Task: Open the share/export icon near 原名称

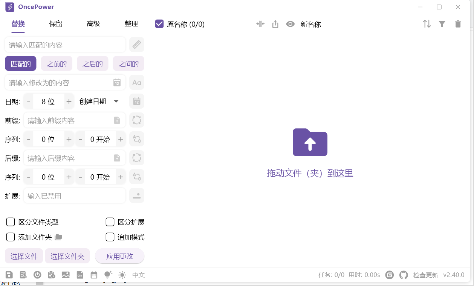Action: coord(275,24)
